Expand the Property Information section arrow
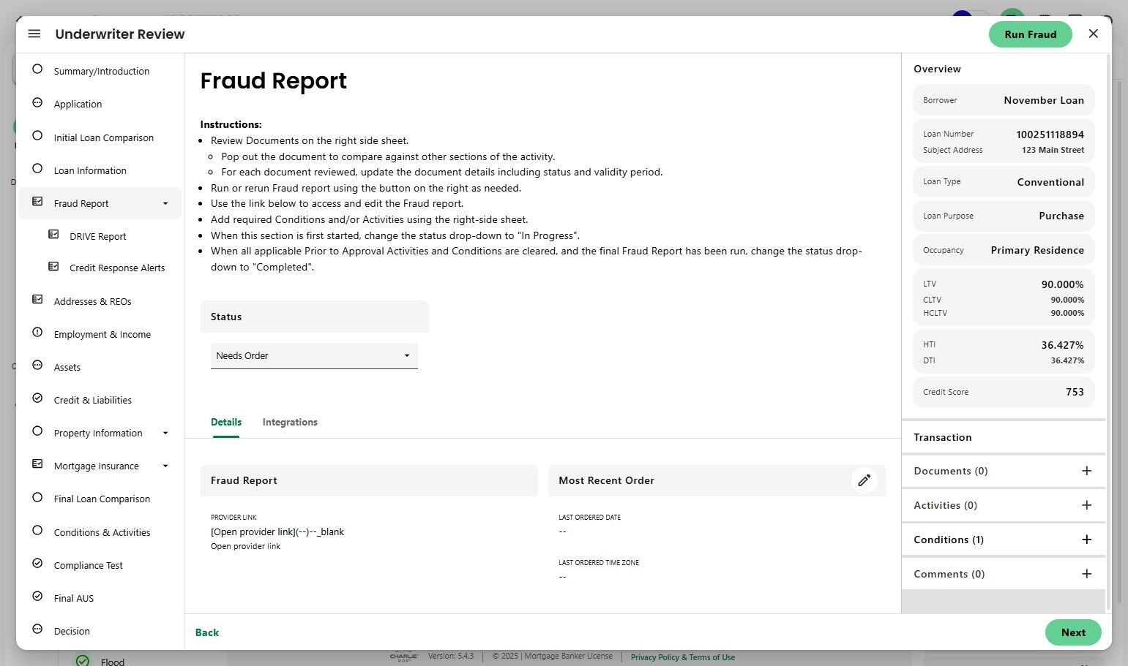 point(165,434)
